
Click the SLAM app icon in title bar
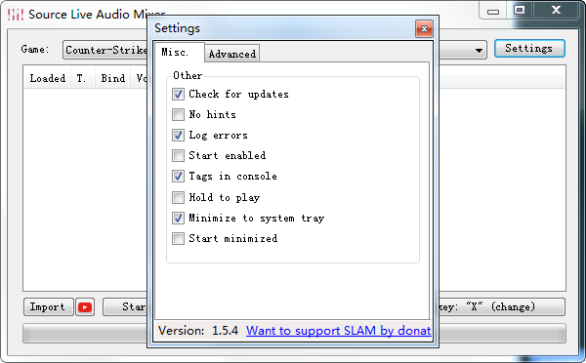[16, 15]
